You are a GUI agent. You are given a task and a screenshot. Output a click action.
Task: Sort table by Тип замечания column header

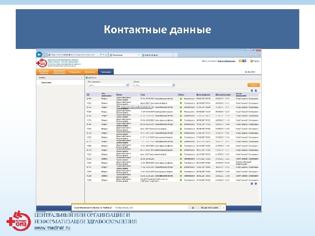(106, 94)
